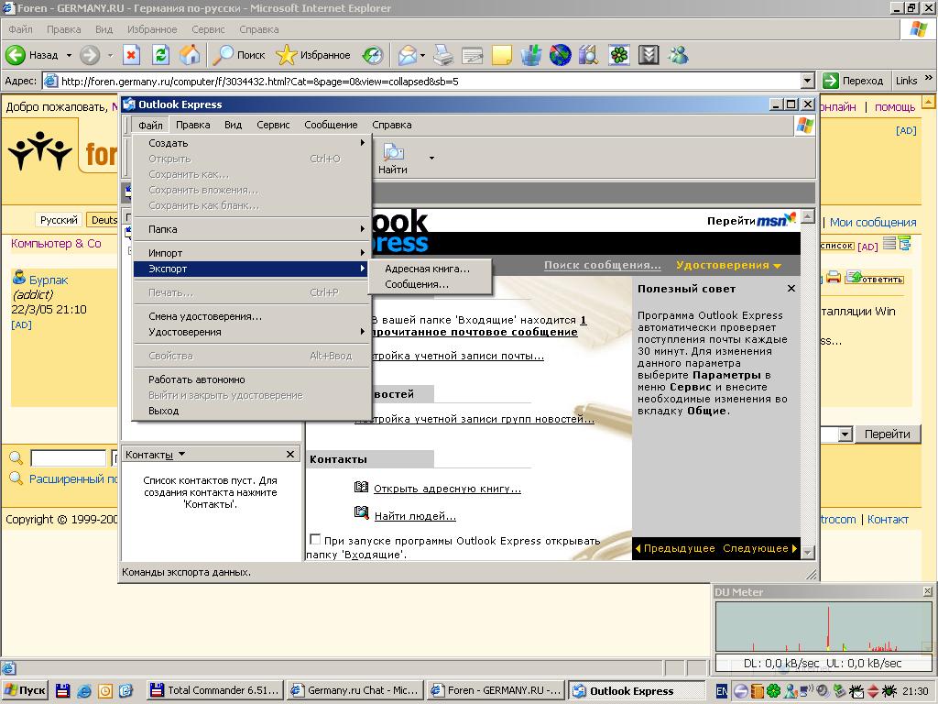Toggle the open 'Входящие' at startup checkbox

pyautogui.click(x=315, y=539)
